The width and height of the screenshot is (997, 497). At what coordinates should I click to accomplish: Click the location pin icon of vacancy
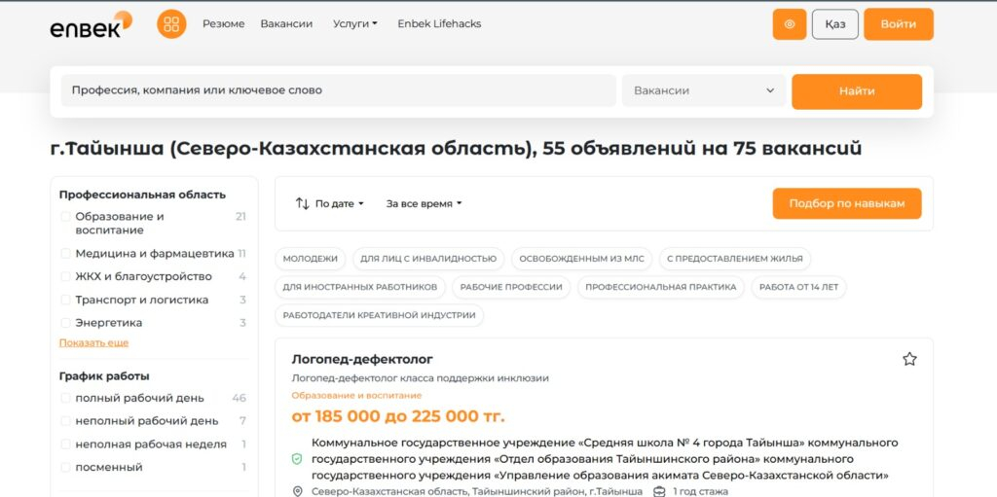click(297, 492)
